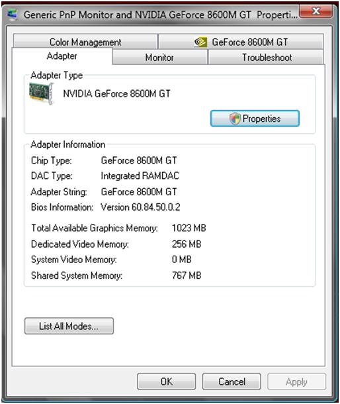Click the monitor icon in title bar

pos(12,15)
